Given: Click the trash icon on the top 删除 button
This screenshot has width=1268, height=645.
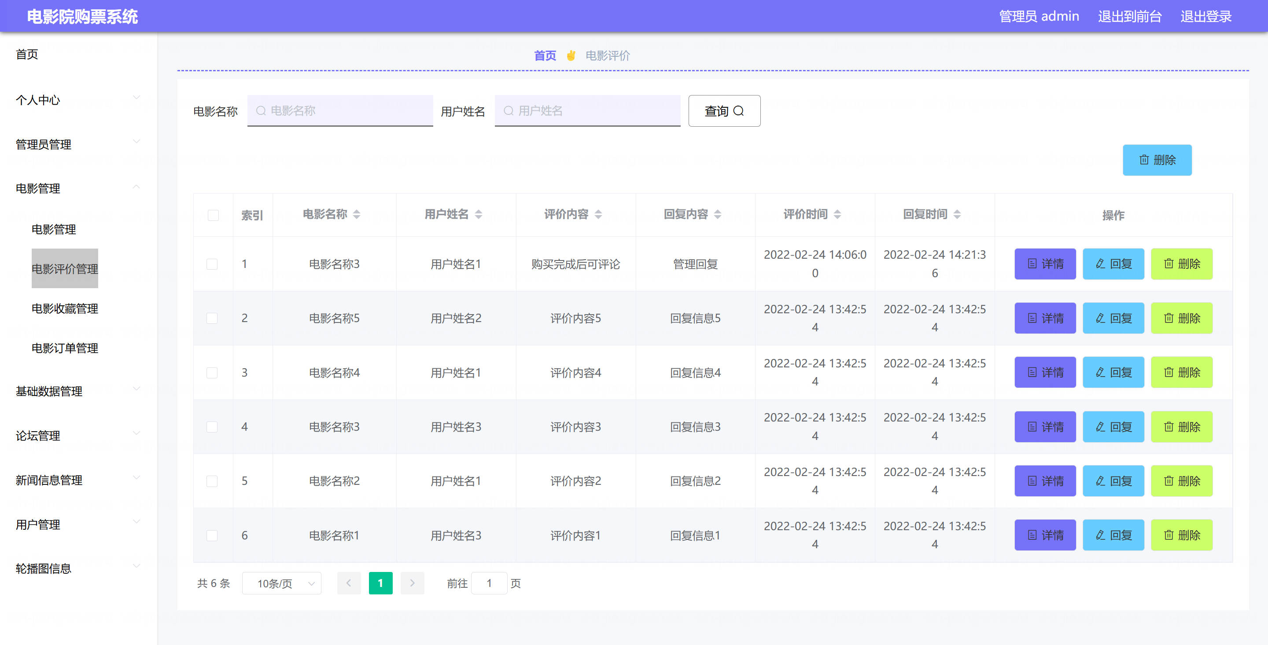Looking at the screenshot, I should [x=1144, y=160].
